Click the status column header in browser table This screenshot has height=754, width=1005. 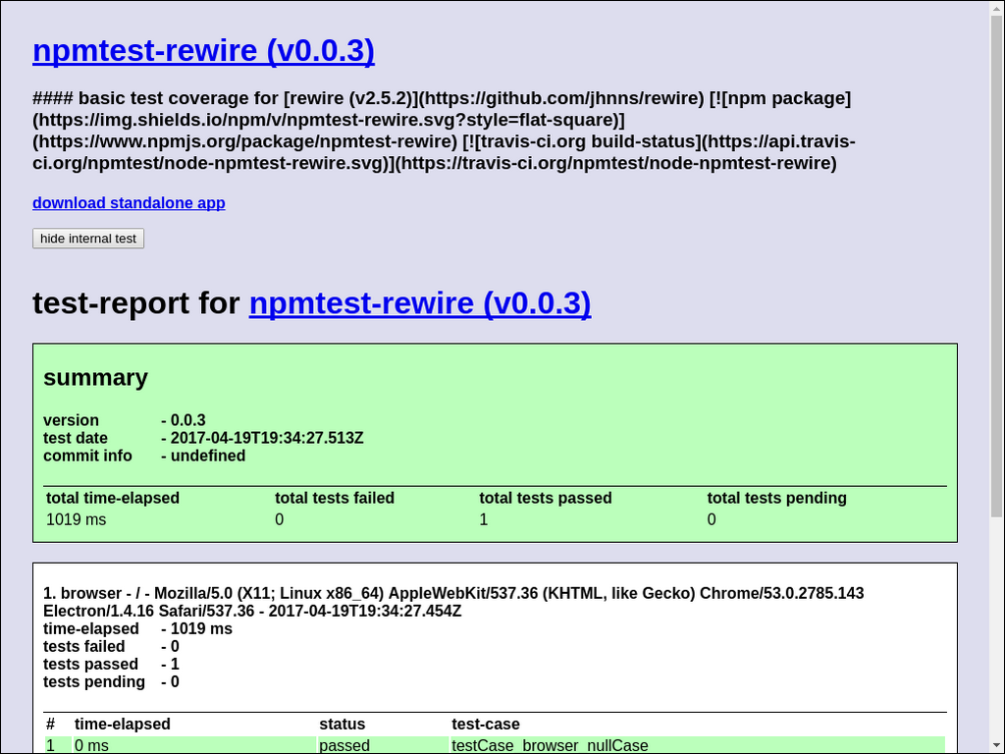(x=342, y=724)
